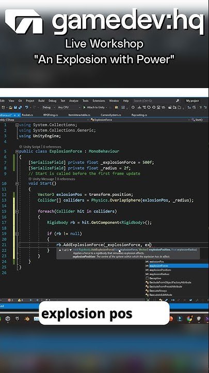
Task: Click the search magnifier icon
Action: click(x=178, y=101)
